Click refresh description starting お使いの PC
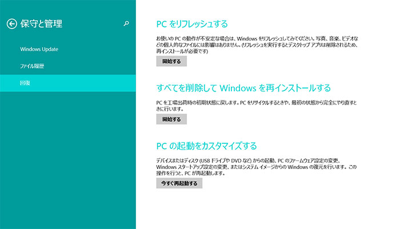 (x=257, y=45)
